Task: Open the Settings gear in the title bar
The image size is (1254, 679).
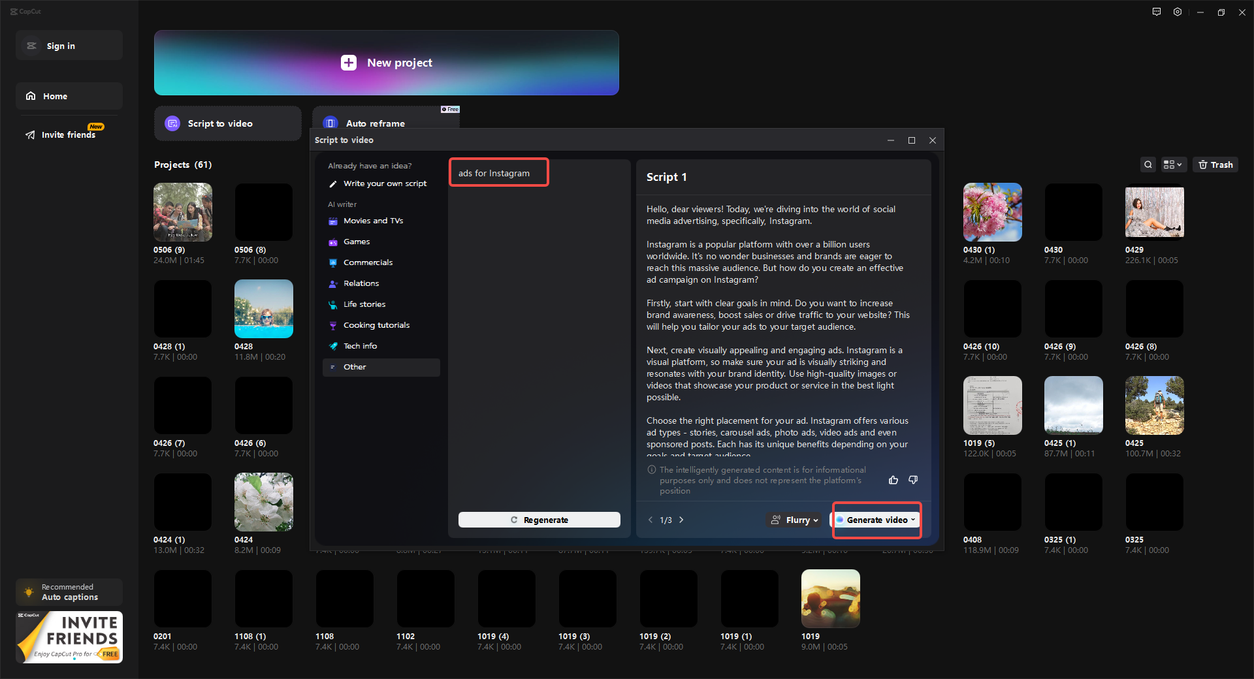Action: (x=1178, y=12)
